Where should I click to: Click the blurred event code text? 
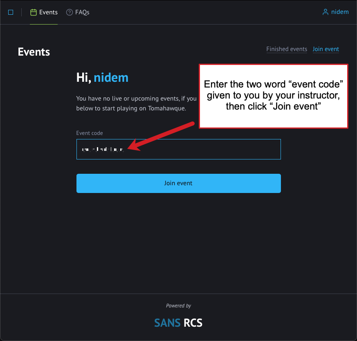click(103, 149)
